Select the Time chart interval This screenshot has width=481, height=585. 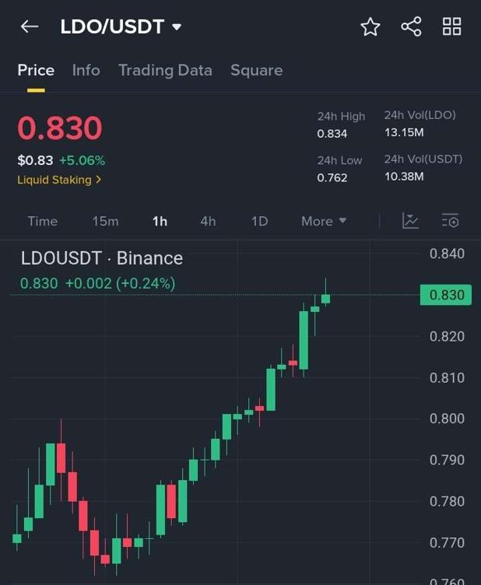tap(43, 221)
